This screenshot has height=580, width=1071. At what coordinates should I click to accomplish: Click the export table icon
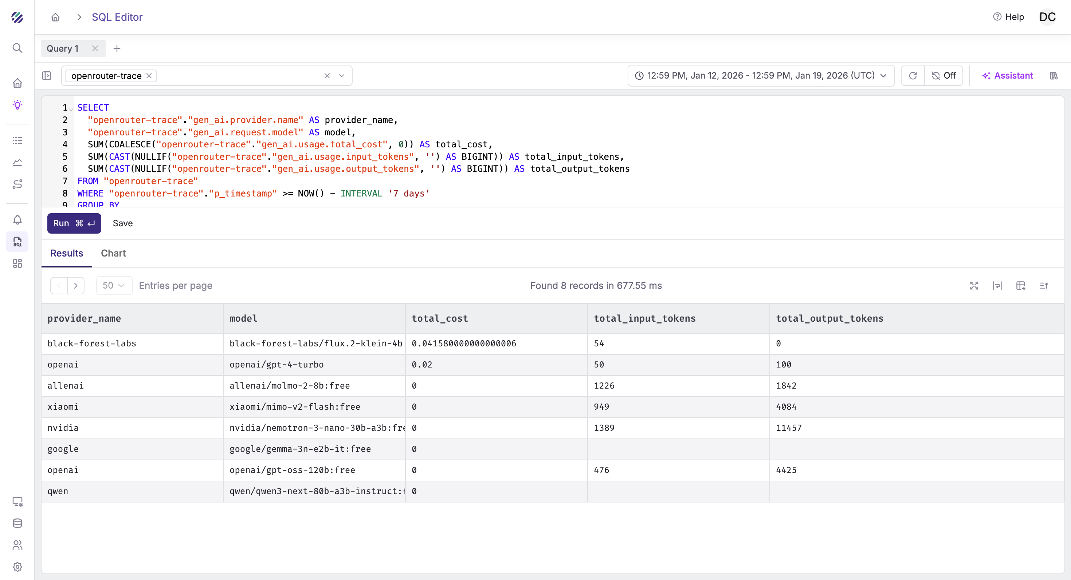click(x=1020, y=286)
